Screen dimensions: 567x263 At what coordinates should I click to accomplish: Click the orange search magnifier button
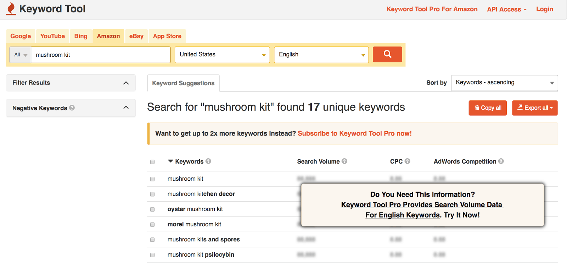387,54
